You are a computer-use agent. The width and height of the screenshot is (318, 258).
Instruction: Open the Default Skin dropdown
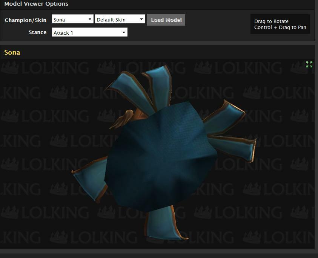click(120, 20)
